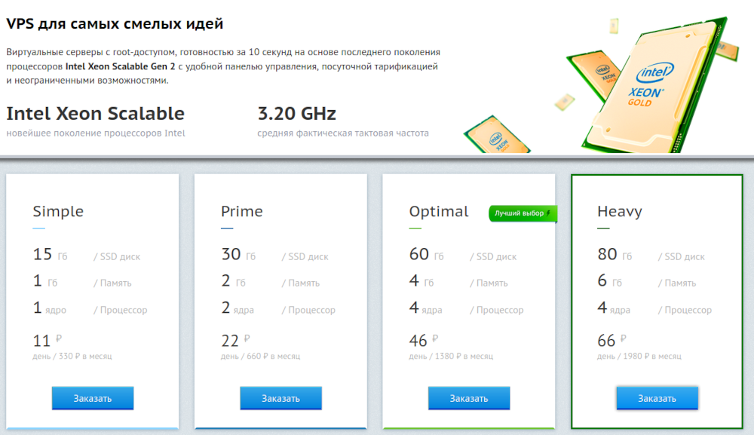Select the Optimal plan title
Image resolution: width=754 pixels, height=435 pixels.
(x=439, y=212)
